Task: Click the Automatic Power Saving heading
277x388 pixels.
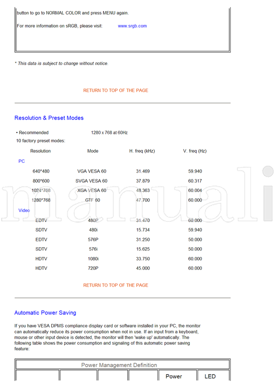Action: [45, 313]
